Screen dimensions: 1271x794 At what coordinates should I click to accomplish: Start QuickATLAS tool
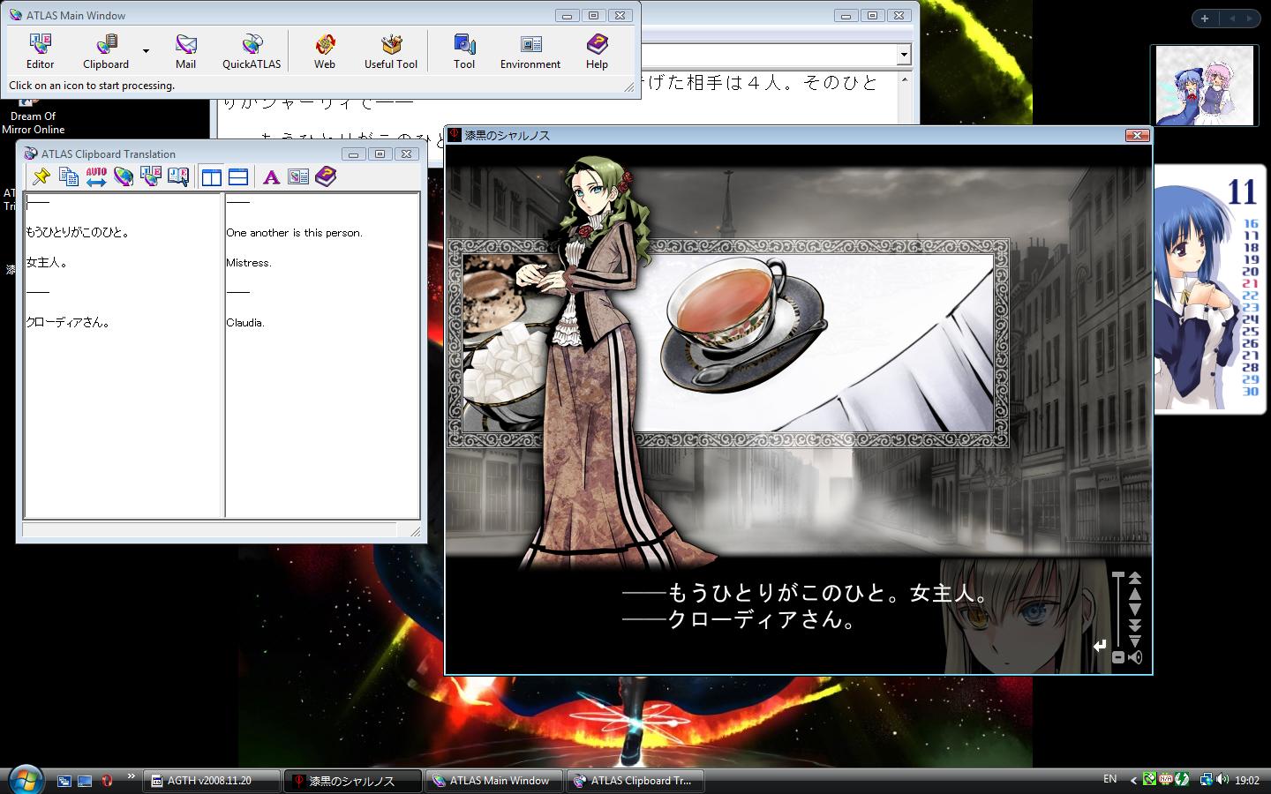(x=252, y=51)
